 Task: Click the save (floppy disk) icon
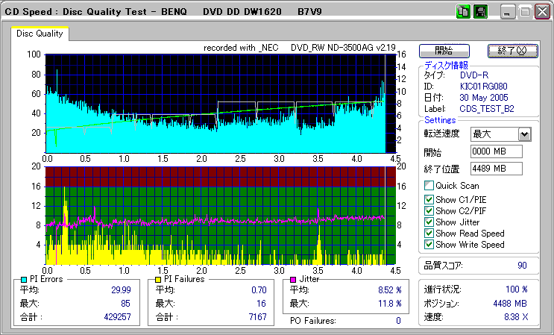click(480, 11)
